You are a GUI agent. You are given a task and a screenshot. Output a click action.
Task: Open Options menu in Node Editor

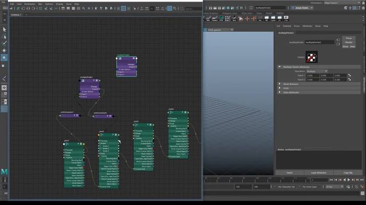coord(49,4)
